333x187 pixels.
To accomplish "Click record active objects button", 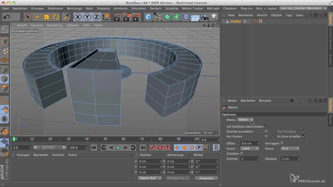I will pyautogui.click(x=153, y=148).
